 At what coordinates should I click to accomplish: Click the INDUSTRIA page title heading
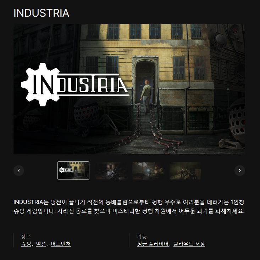tap(41, 13)
